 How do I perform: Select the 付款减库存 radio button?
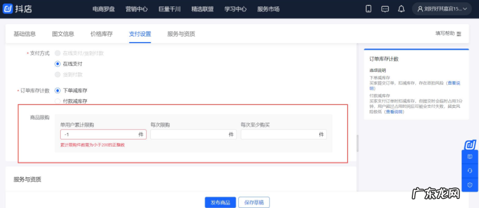(x=57, y=101)
